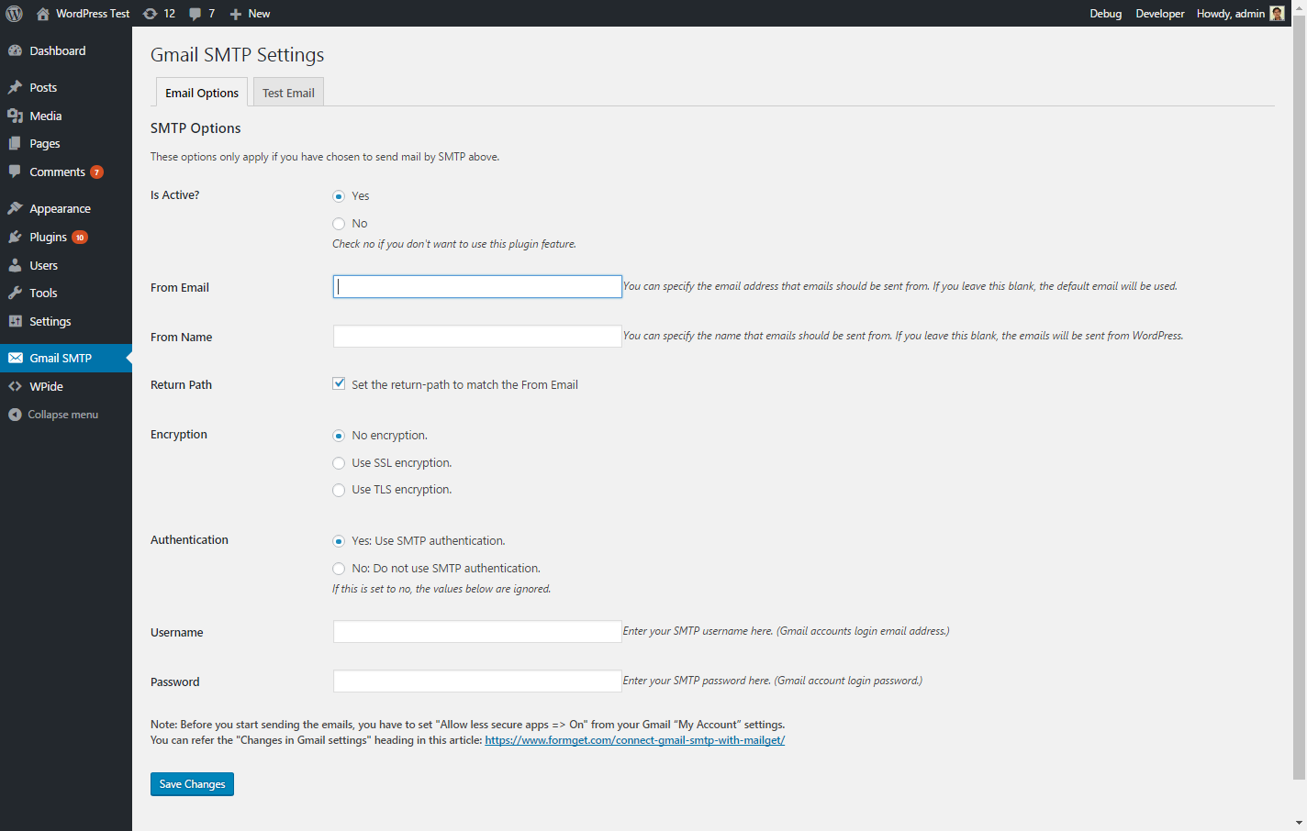1307x831 pixels.
Task: Open the formget.com article link
Action: tap(634, 740)
